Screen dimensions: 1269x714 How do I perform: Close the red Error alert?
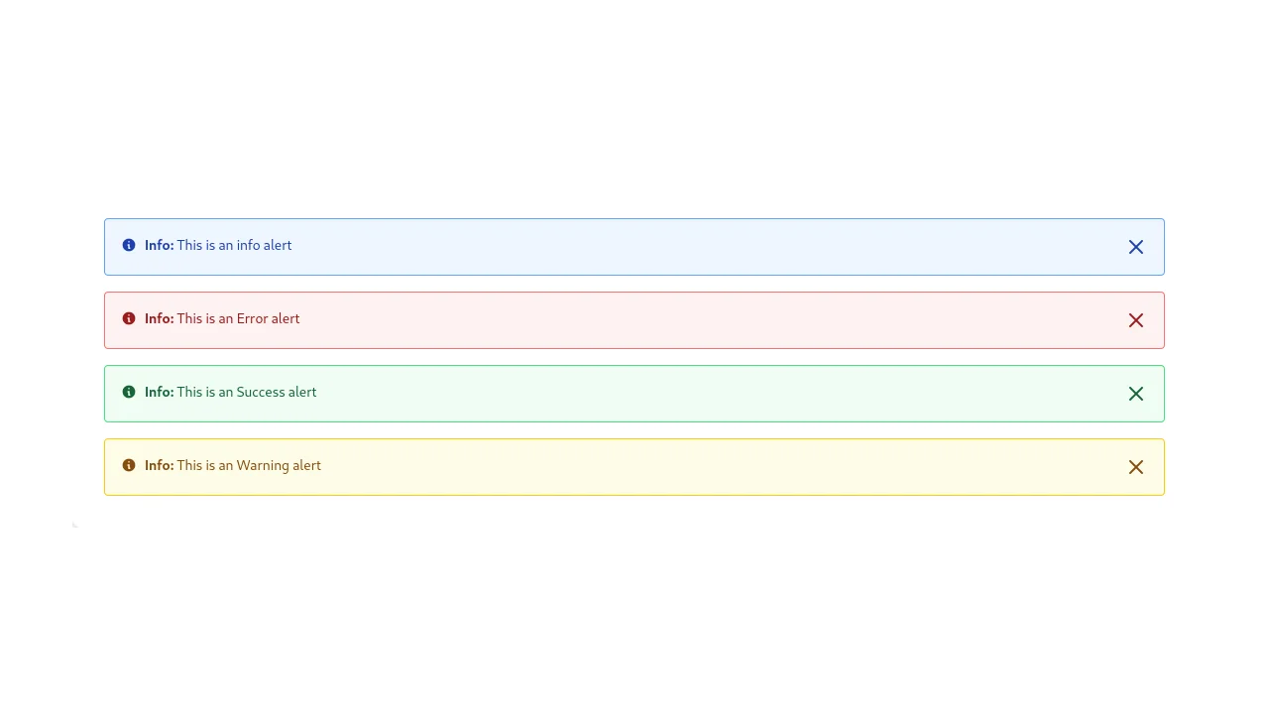[x=1136, y=320]
